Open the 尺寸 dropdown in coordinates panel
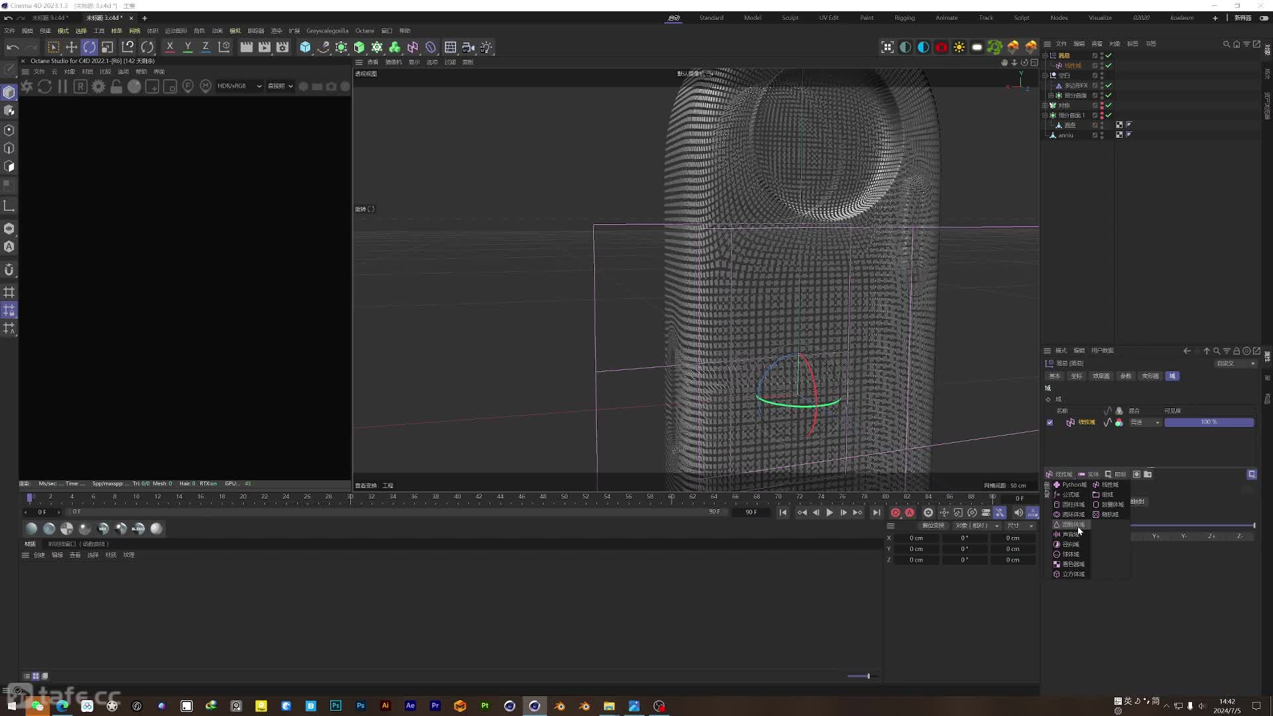1273x716 pixels. [x=1020, y=526]
